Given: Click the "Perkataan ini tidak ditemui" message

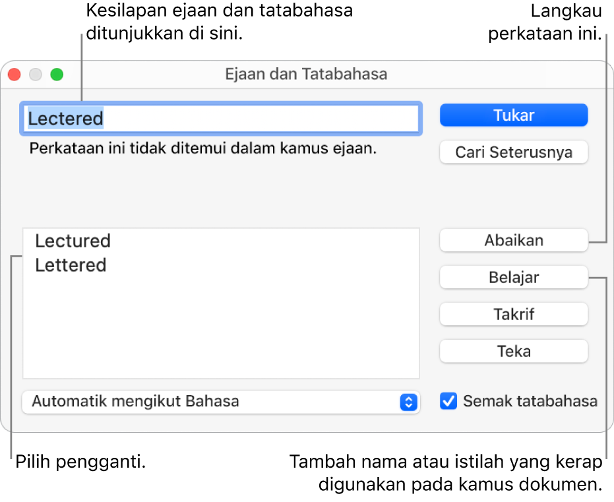Looking at the screenshot, I should click(202, 149).
